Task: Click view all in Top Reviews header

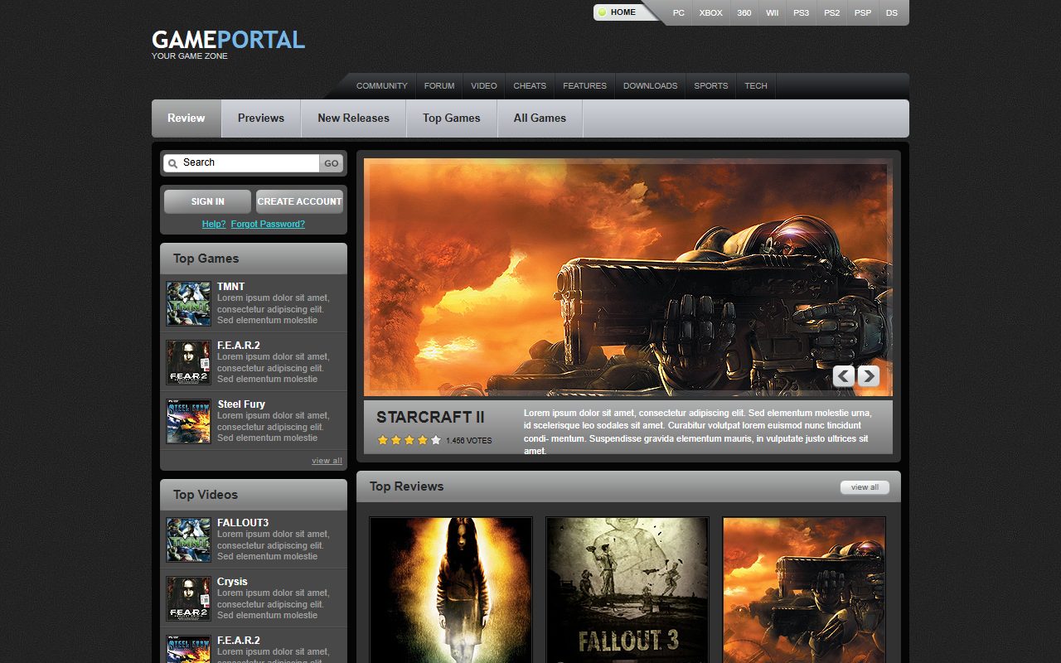Action: (x=865, y=487)
